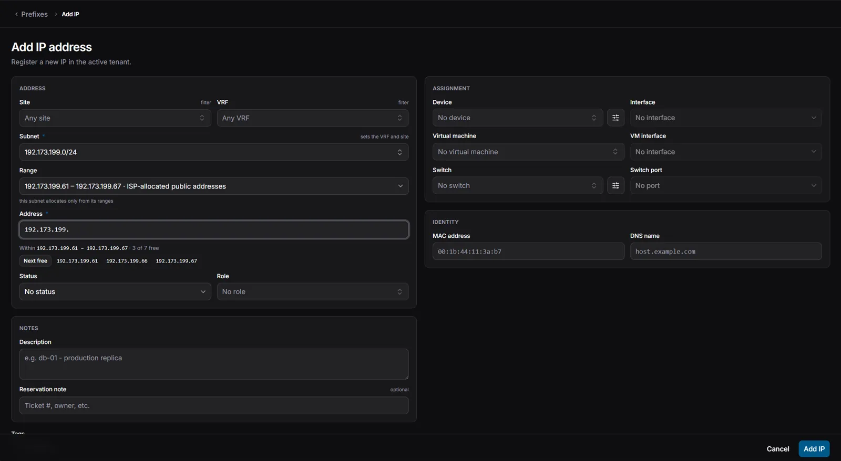The image size is (841, 461).
Task: Open the Subnet 192.173.199.0/24 dropdown
Action: click(214, 152)
